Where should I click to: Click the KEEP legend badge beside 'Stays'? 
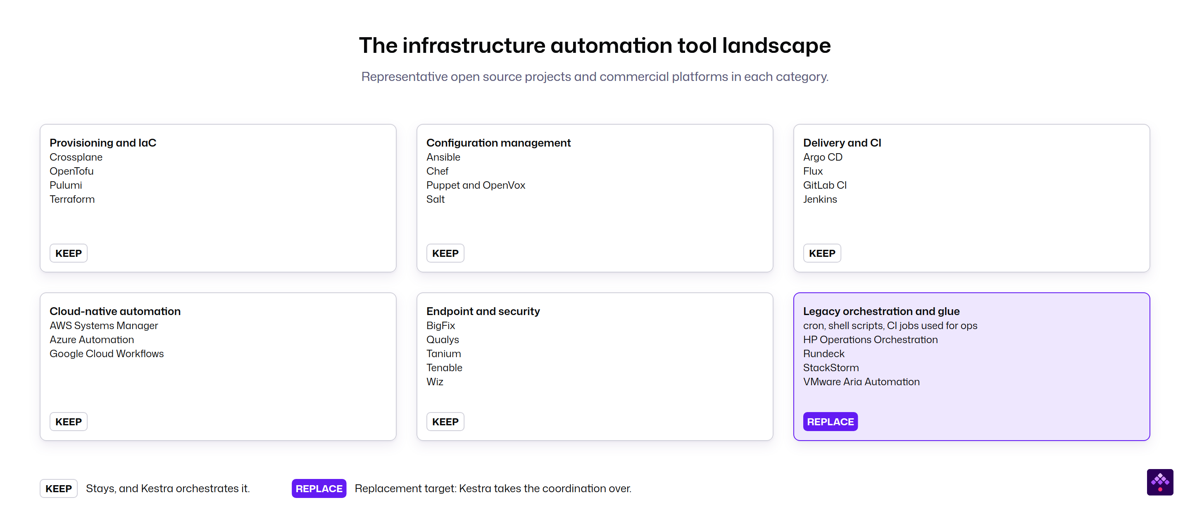pyautogui.click(x=59, y=489)
